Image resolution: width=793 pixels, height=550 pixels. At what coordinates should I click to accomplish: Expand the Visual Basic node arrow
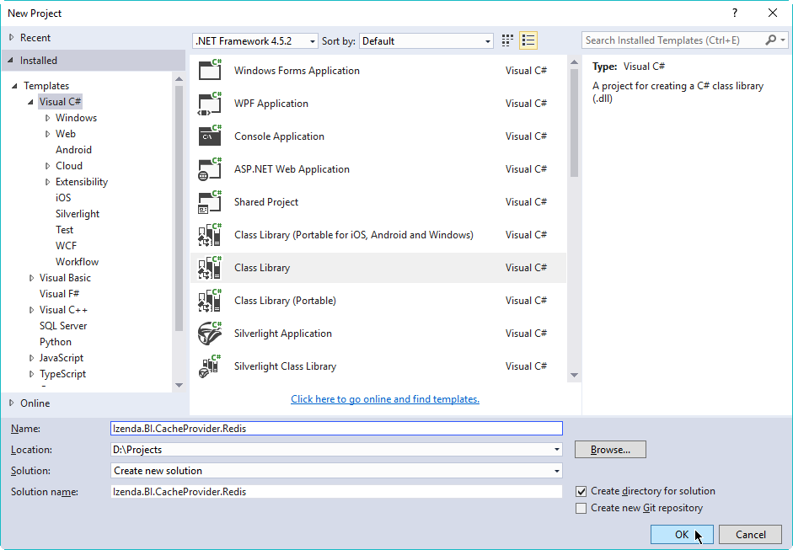click(31, 278)
